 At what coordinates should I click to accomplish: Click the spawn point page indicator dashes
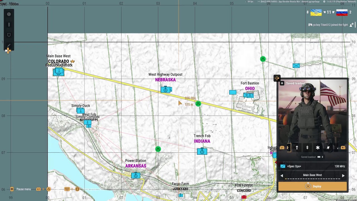(312, 179)
